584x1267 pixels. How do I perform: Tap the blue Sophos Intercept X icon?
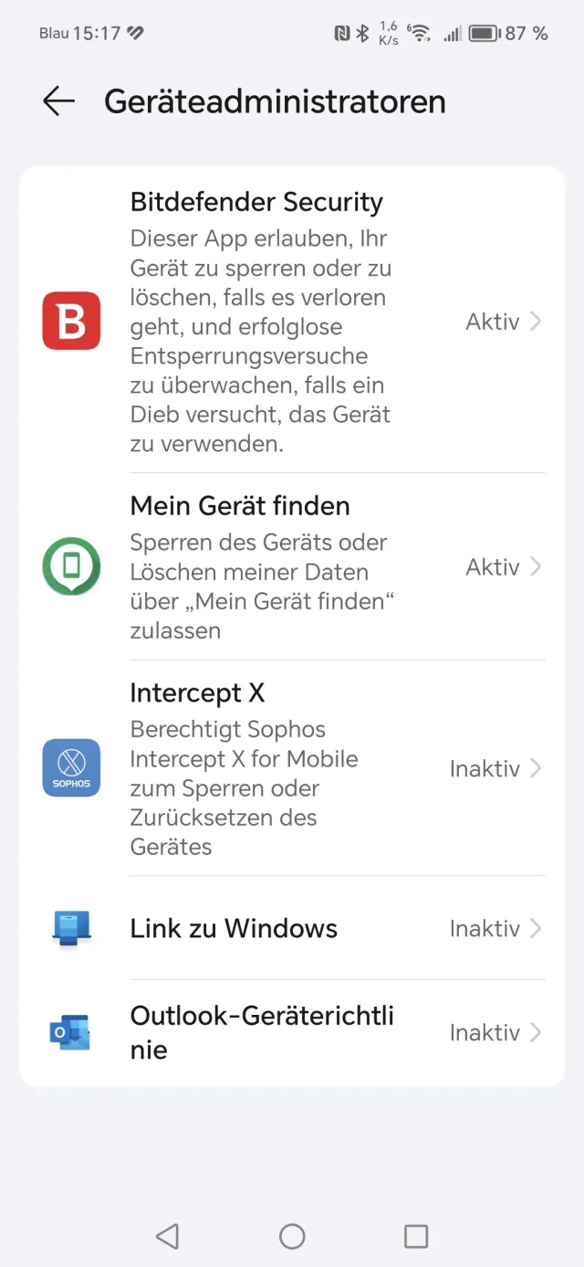(71, 768)
